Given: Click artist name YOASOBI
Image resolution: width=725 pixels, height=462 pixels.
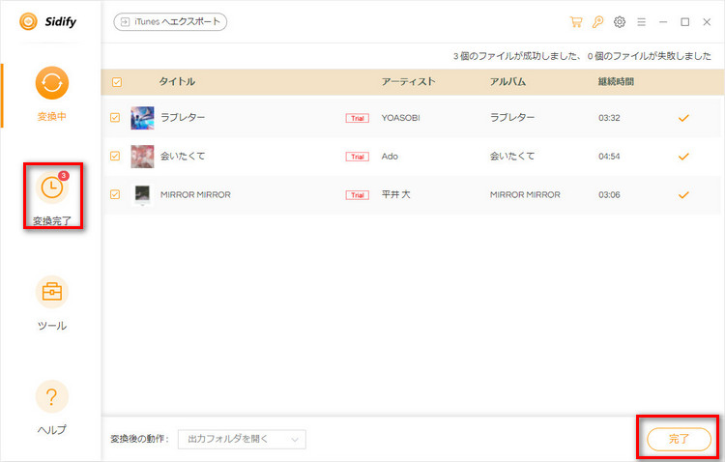Looking at the screenshot, I should (x=400, y=118).
